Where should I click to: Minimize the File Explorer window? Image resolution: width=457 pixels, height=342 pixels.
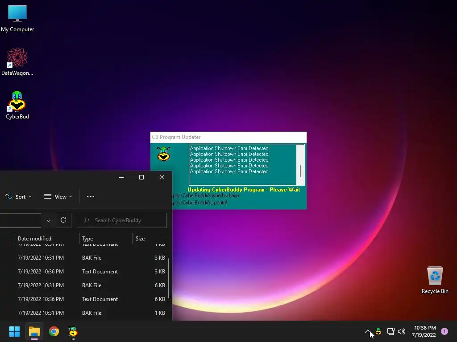121,177
